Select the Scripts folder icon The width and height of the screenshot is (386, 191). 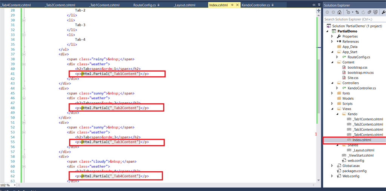(x=339, y=104)
